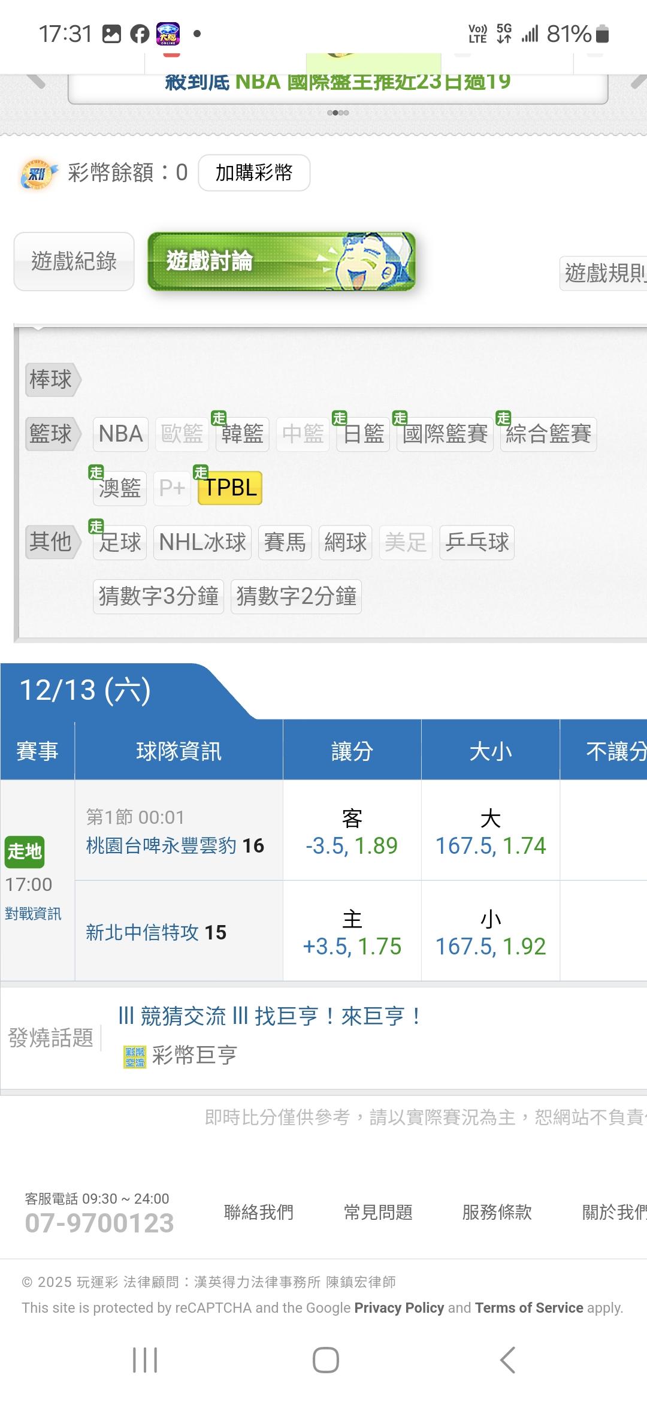Expand the 籃球 sport category

pyautogui.click(x=52, y=434)
